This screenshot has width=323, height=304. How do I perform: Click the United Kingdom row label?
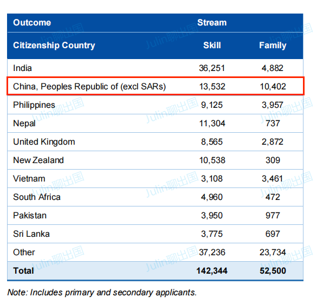point(44,142)
